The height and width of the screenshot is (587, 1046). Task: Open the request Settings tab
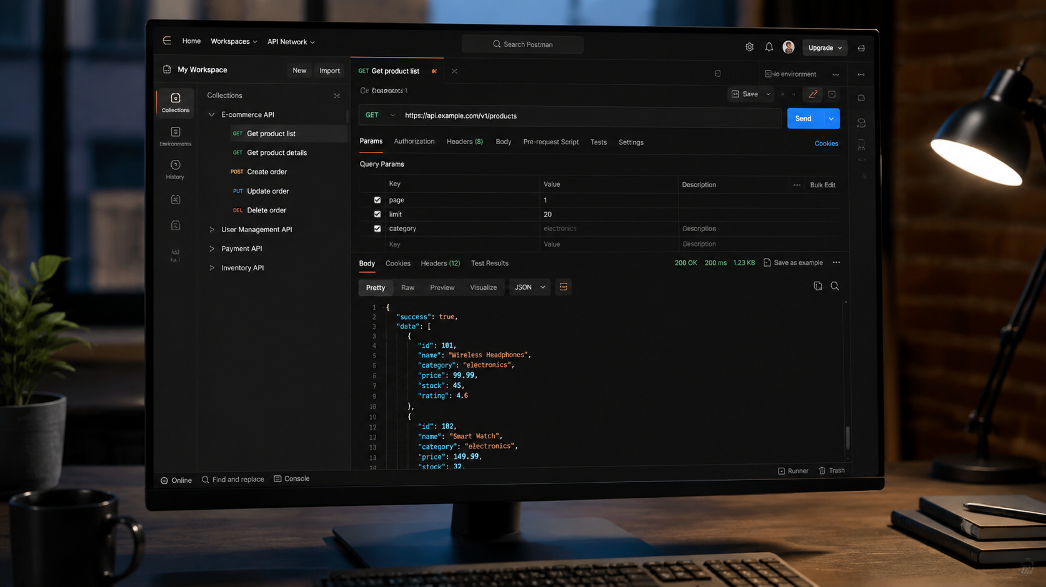(631, 142)
